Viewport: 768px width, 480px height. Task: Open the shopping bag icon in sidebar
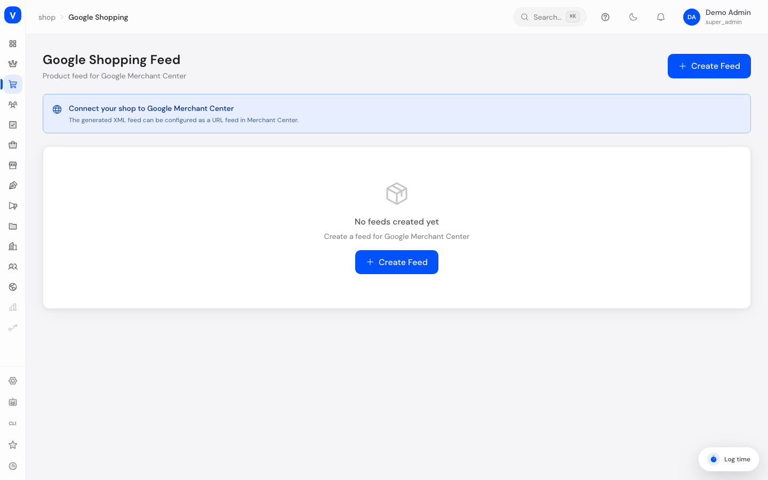13,145
